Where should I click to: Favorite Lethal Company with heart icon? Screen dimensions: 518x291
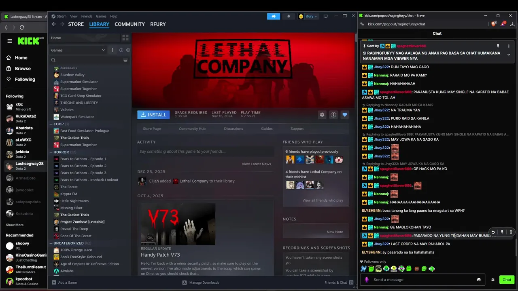tap(345, 115)
